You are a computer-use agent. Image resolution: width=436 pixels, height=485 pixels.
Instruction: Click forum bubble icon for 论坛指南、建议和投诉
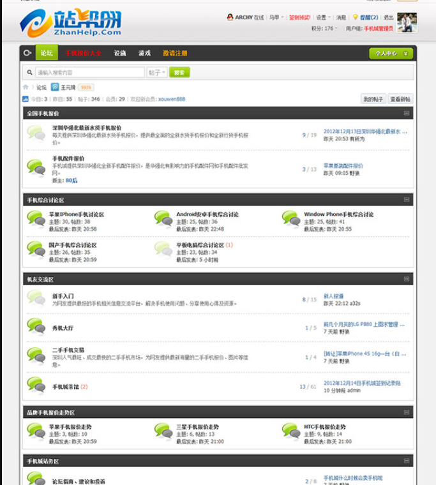pyautogui.click(x=36, y=478)
